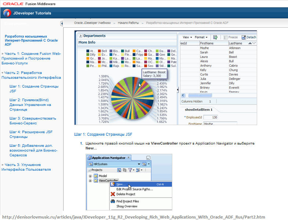Select the Application Navigator tab
The width and height of the screenshot is (288, 220).
point(108,157)
